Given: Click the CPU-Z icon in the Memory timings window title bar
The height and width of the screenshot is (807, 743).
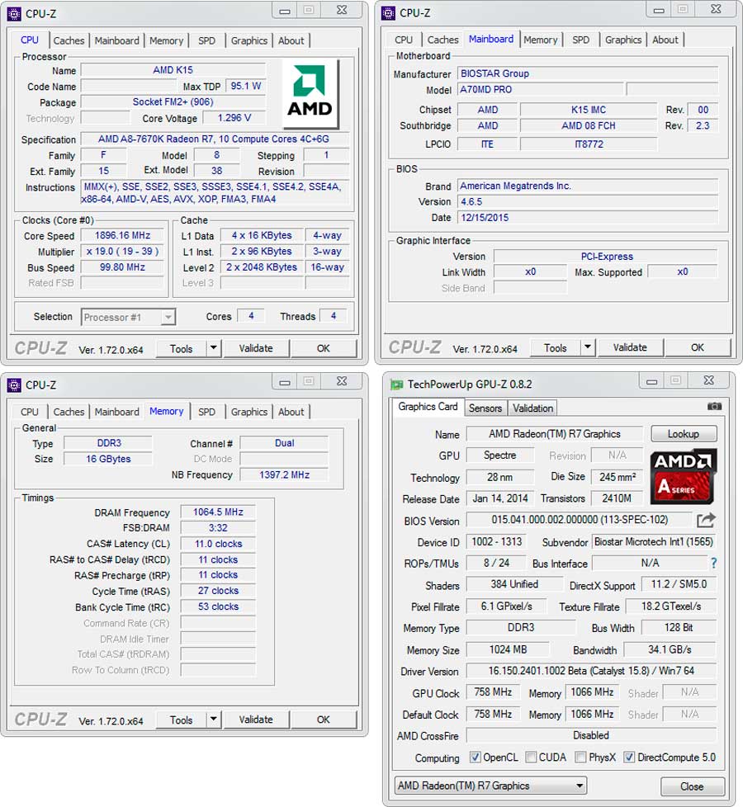Looking at the screenshot, I should (14, 385).
